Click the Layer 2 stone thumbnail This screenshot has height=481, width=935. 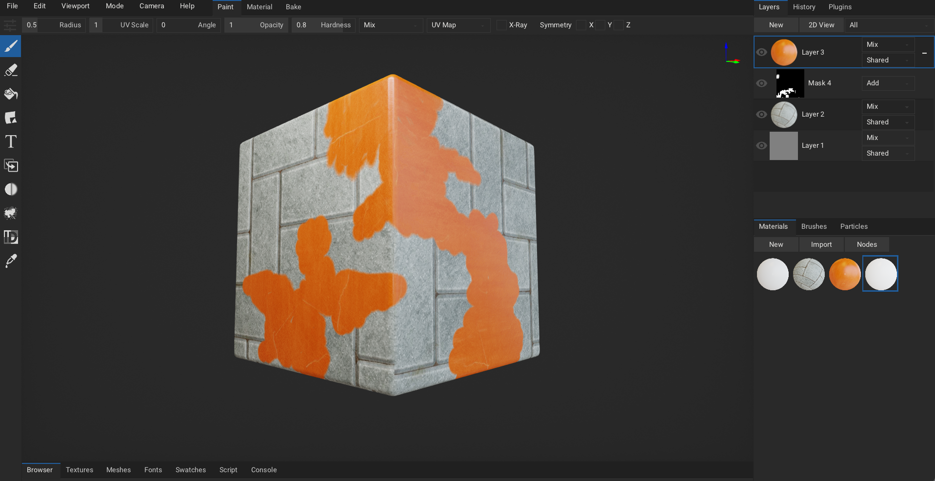tap(784, 115)
